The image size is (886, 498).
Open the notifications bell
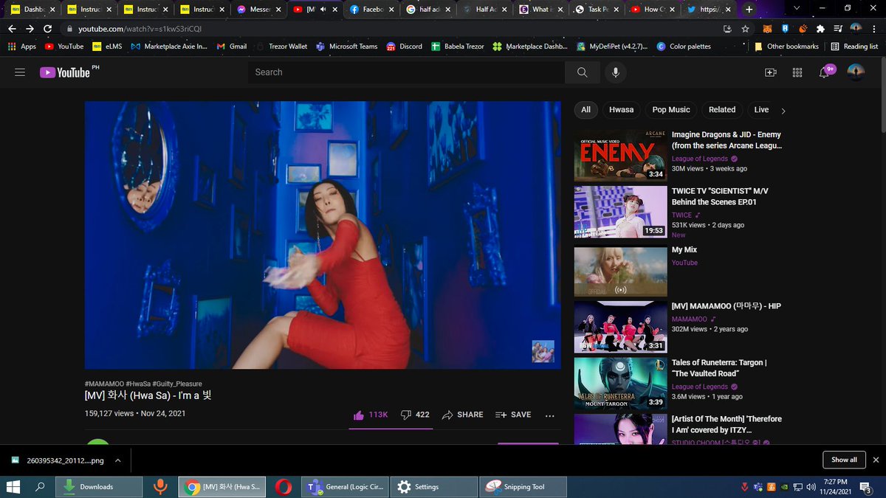point(825,72)
